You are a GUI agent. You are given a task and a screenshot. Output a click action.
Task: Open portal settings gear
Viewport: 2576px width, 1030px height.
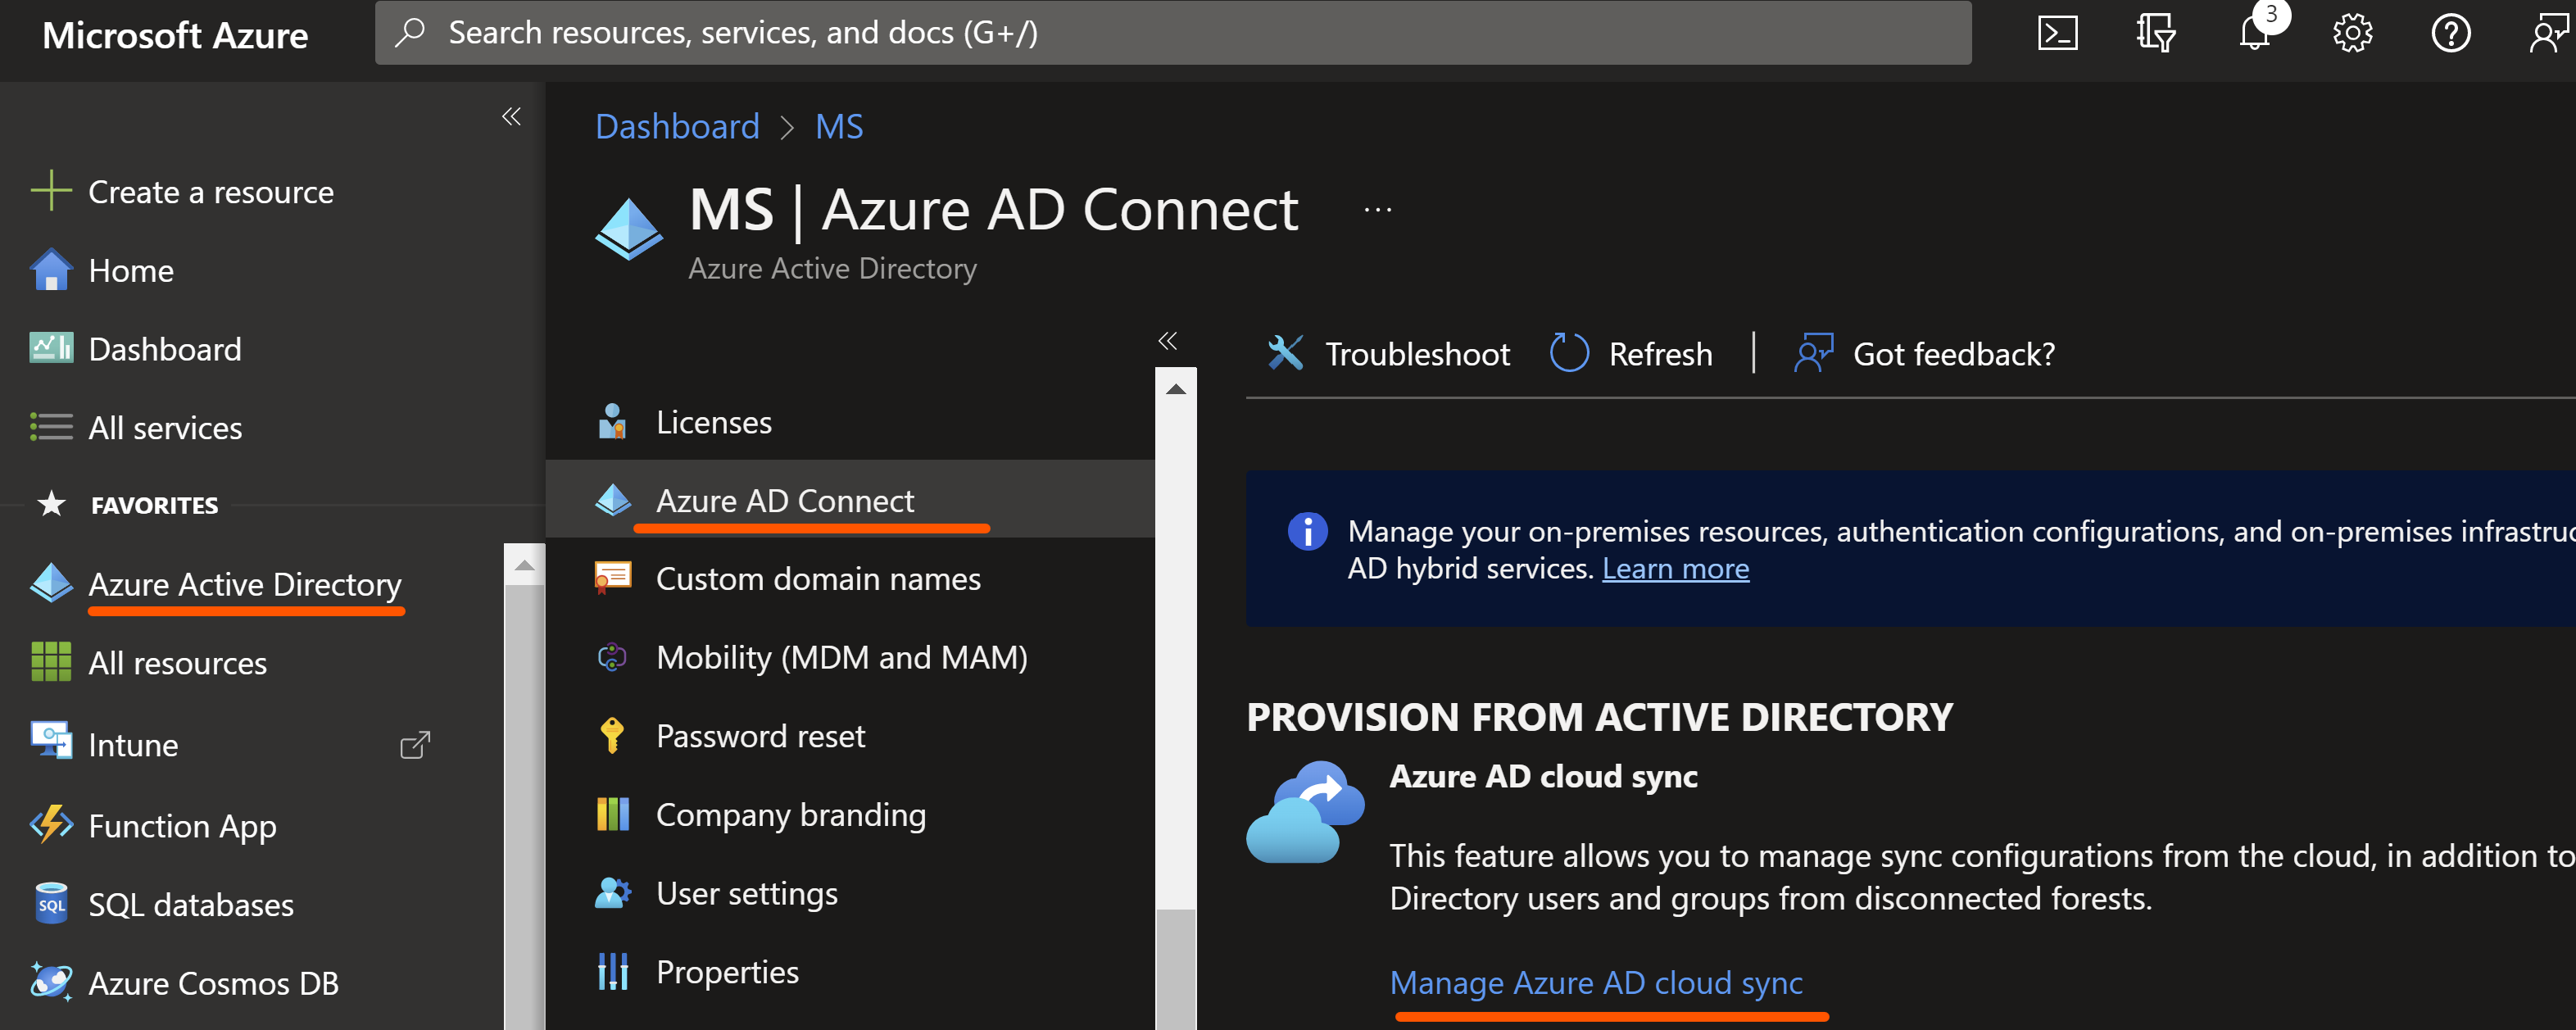click(2352, 33)
